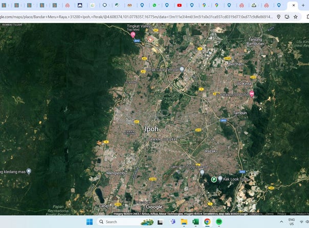Click the Chrome taskbar icon
The height and width of the screenshot is (228, 309).
click(207, 222)
